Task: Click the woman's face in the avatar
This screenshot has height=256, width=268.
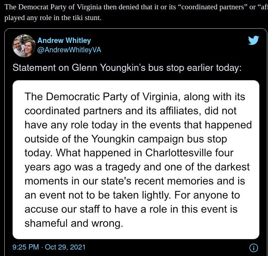Action: (x=29, y=47)
